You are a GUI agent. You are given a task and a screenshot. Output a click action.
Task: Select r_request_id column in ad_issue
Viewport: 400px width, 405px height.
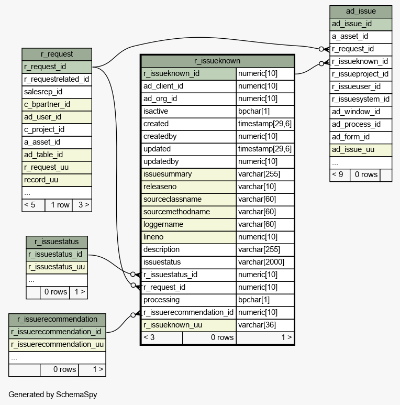(x=361, y=49)
